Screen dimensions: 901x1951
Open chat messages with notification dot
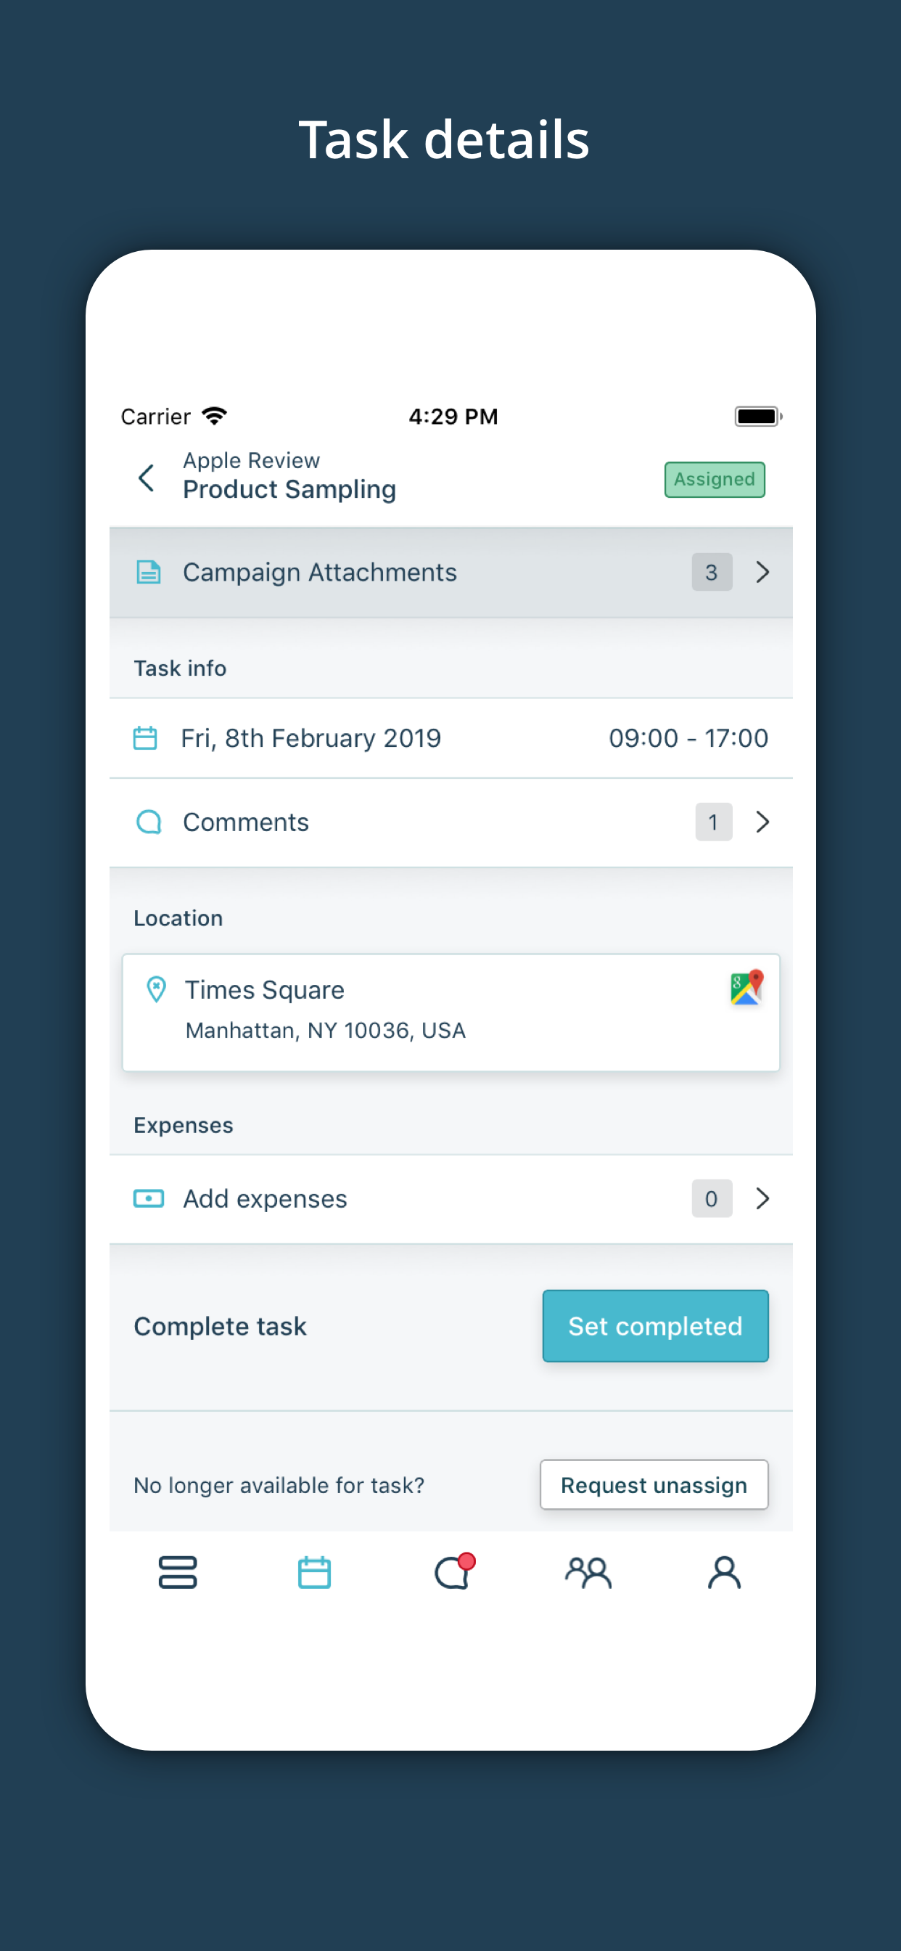(x=453, y=1572)
